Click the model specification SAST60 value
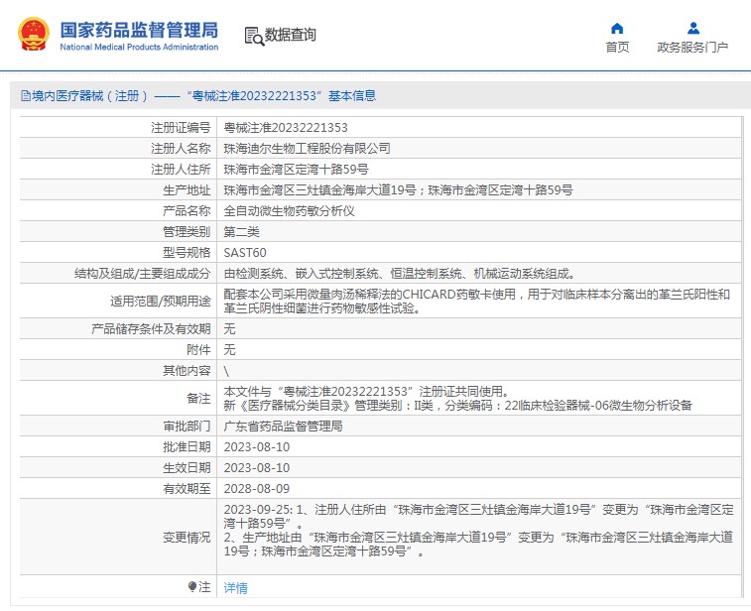 (245, 253)
